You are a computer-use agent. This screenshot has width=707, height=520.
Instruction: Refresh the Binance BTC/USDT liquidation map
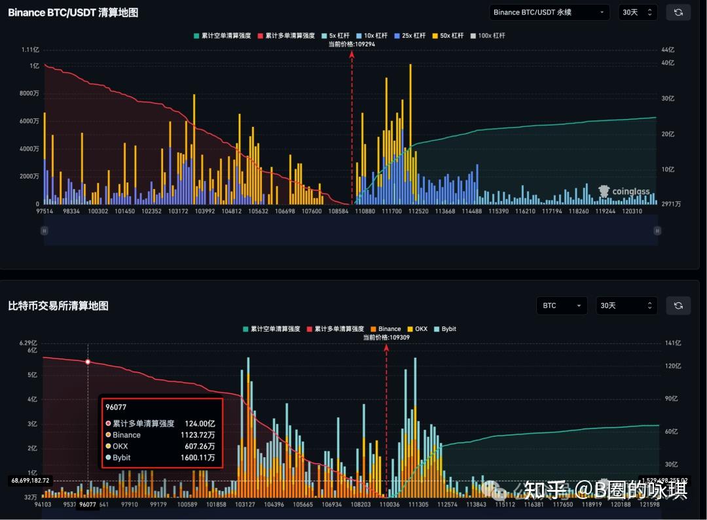click(x=678, y=12)
